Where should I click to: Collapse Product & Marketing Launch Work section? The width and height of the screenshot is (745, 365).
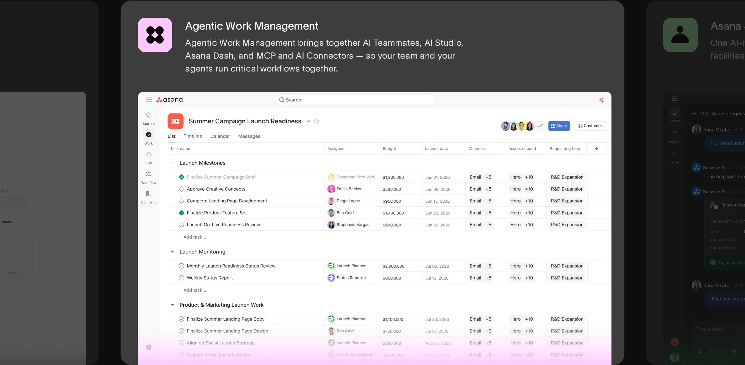click(x=172, y=305)
